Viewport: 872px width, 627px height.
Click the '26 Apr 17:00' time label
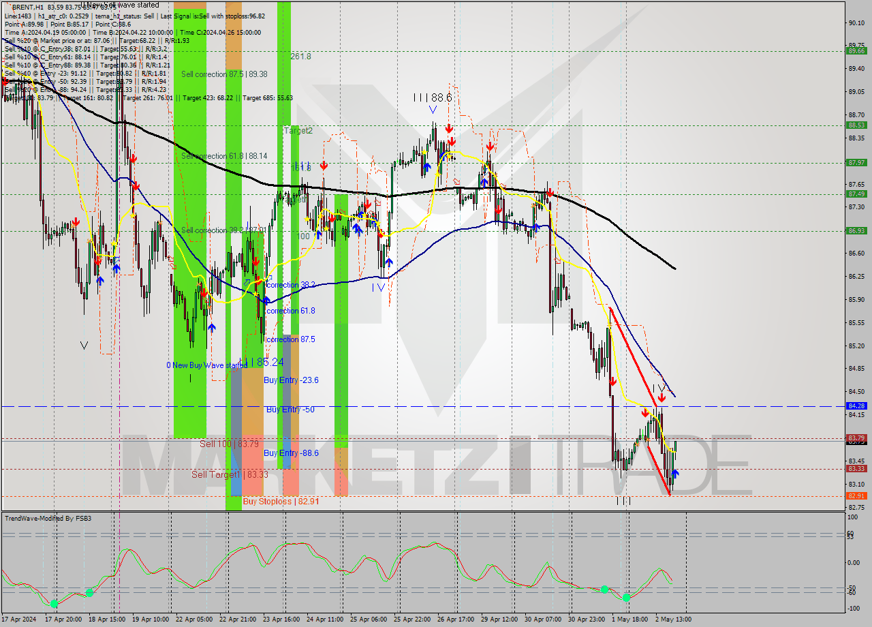click(456, 620)
